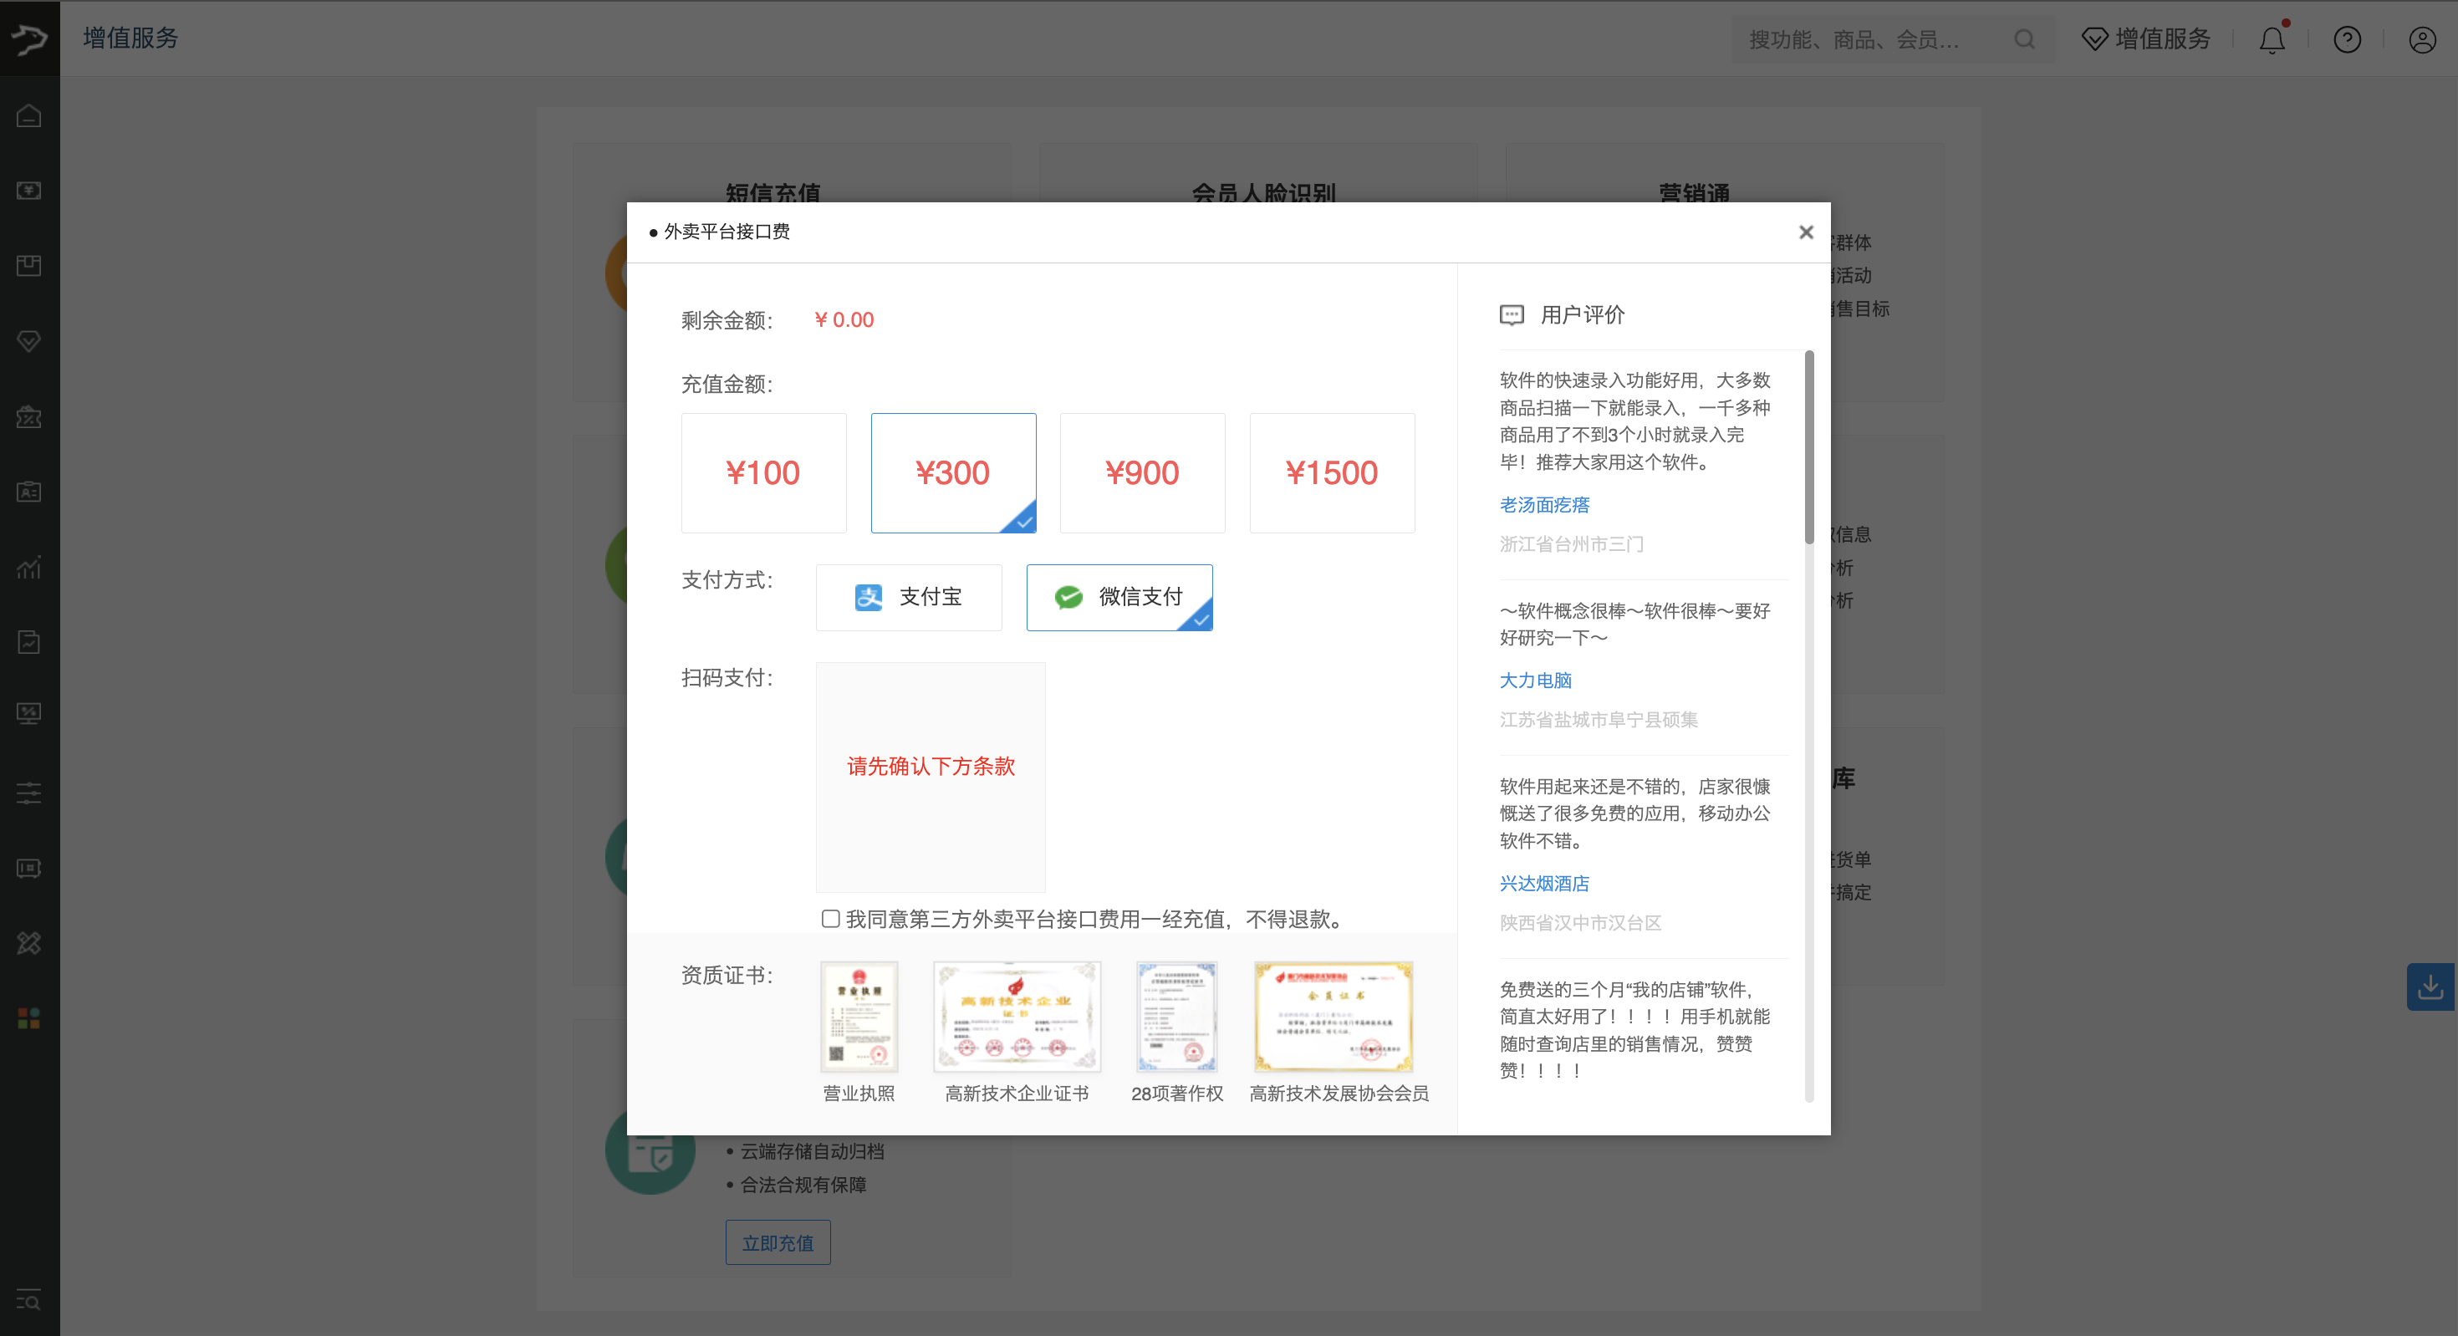This screenshot has height=1336, width=2458.
Task: Click the search magnifier icon in top bar
Action: pos(2024,39)
